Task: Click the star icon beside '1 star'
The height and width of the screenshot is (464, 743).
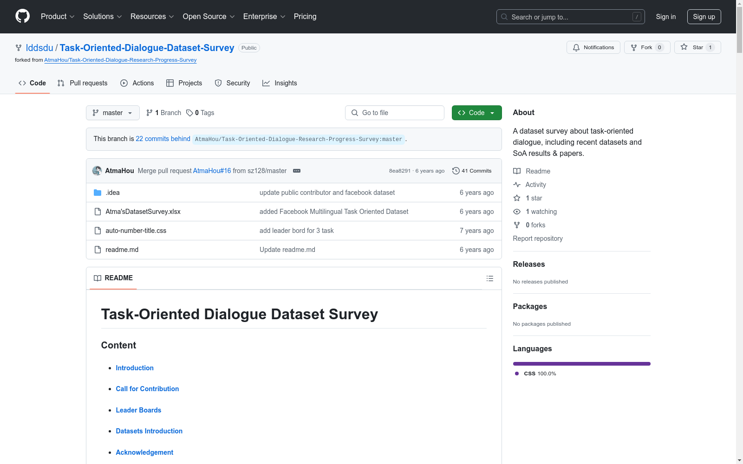Action: pos(517,198)
